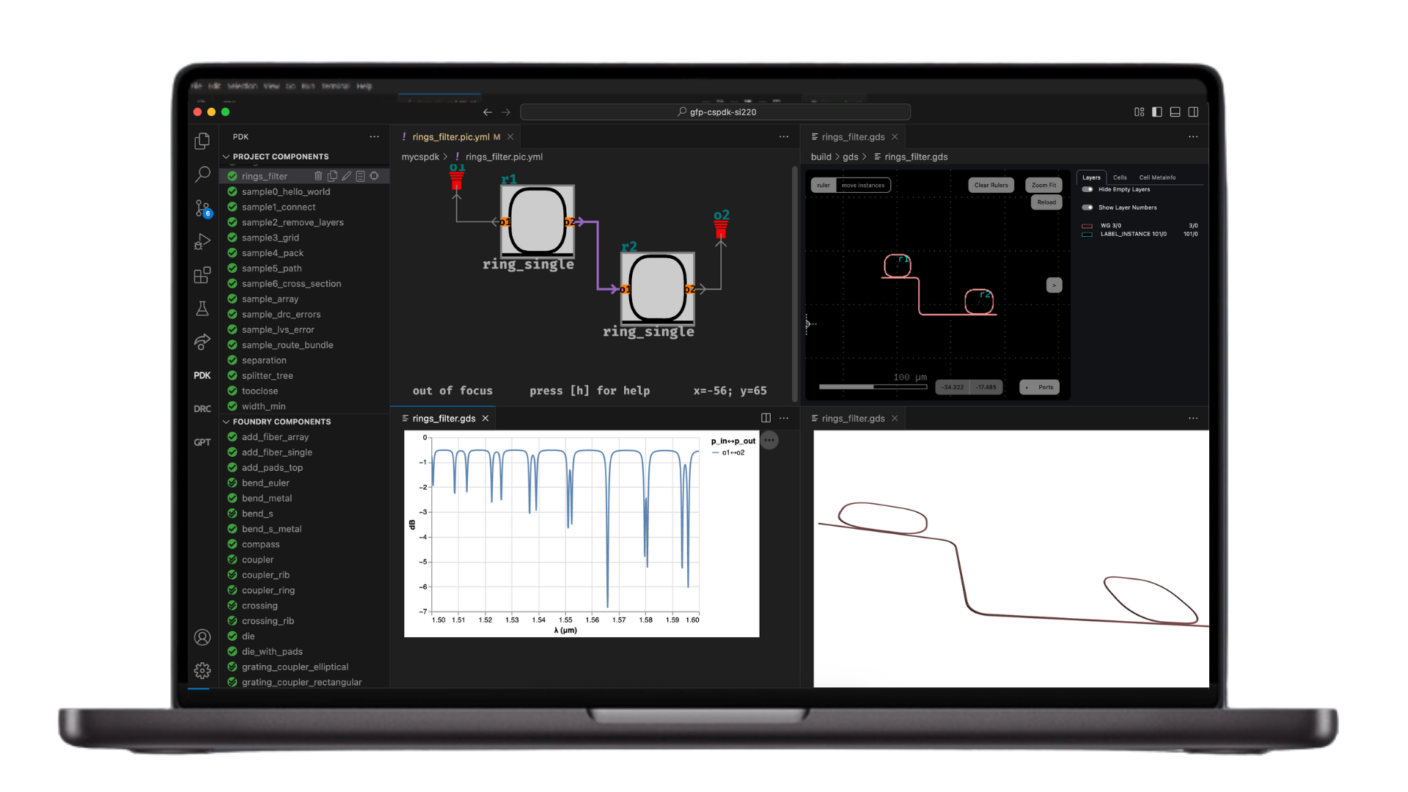Click the pencil edit icon on rings_filter row
Screen dimensions: 1408x792
point(346,176)
